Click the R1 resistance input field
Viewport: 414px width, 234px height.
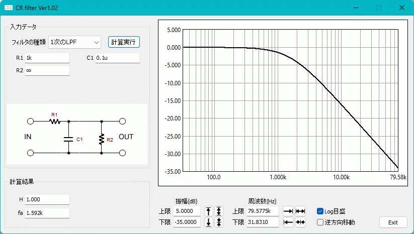(47, 58)
